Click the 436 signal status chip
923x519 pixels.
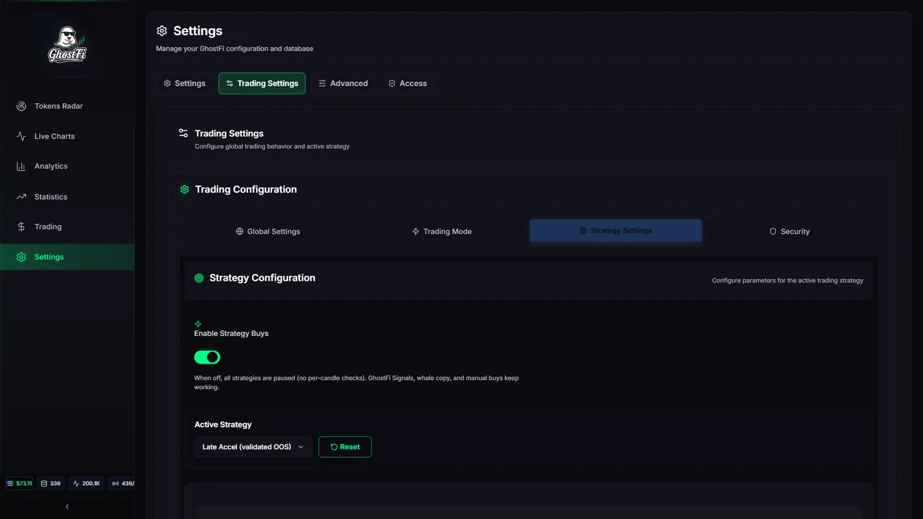[x=122, y=483]
